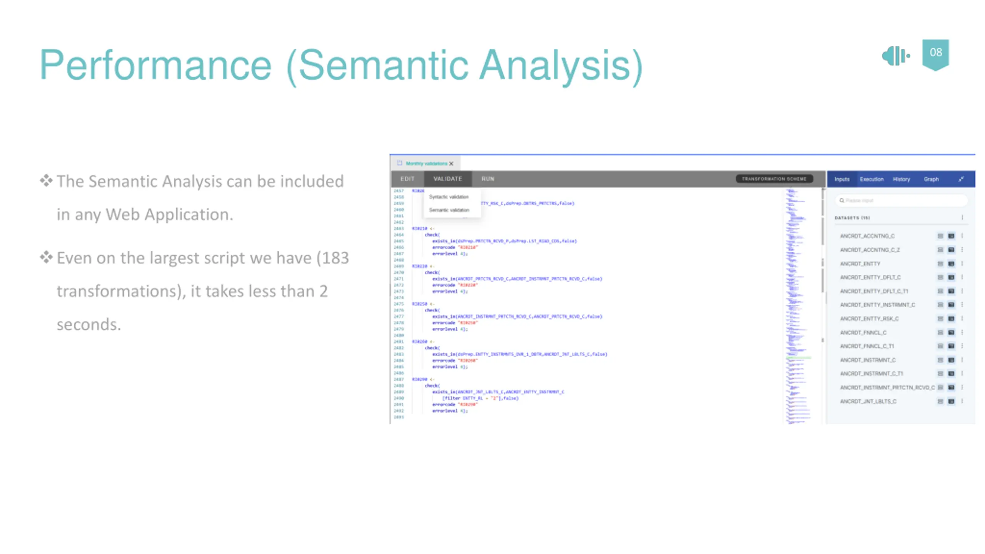Click the dark preview icon for ANCRDT_FNNCL_C
Viewport: 985px width, 554px height.
951,332
